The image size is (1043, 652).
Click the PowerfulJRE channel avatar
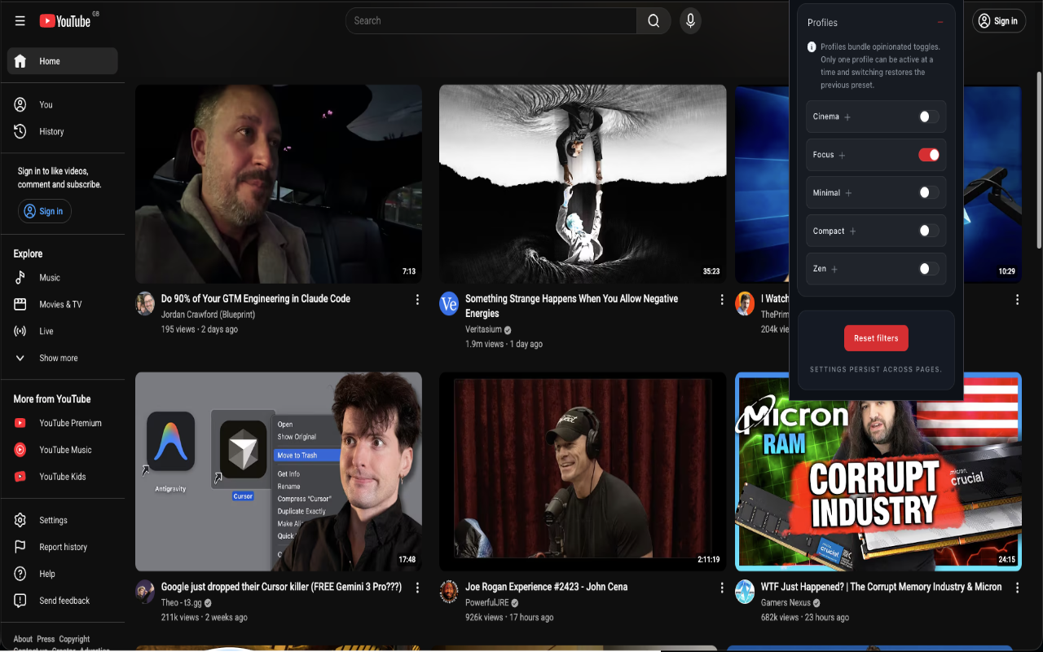(449, 592)
